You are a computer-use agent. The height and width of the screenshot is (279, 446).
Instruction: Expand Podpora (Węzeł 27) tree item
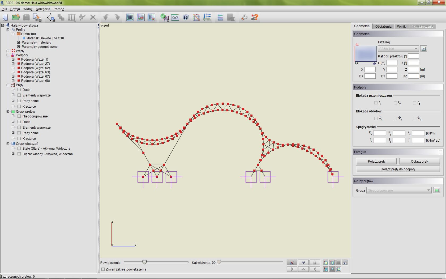[13, 64]
